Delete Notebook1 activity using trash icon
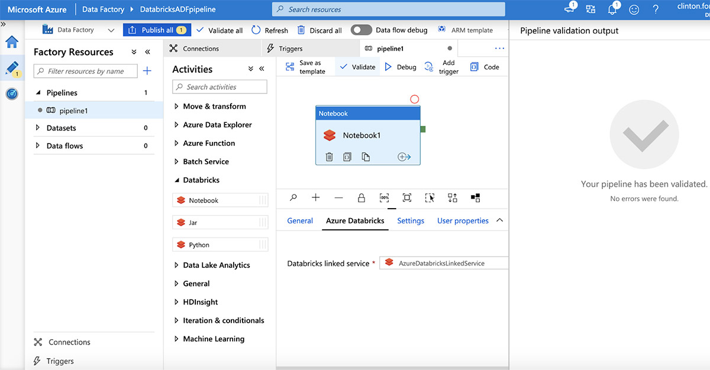Image resolution: width=710 pixels, height=370 pixels. 330,157
